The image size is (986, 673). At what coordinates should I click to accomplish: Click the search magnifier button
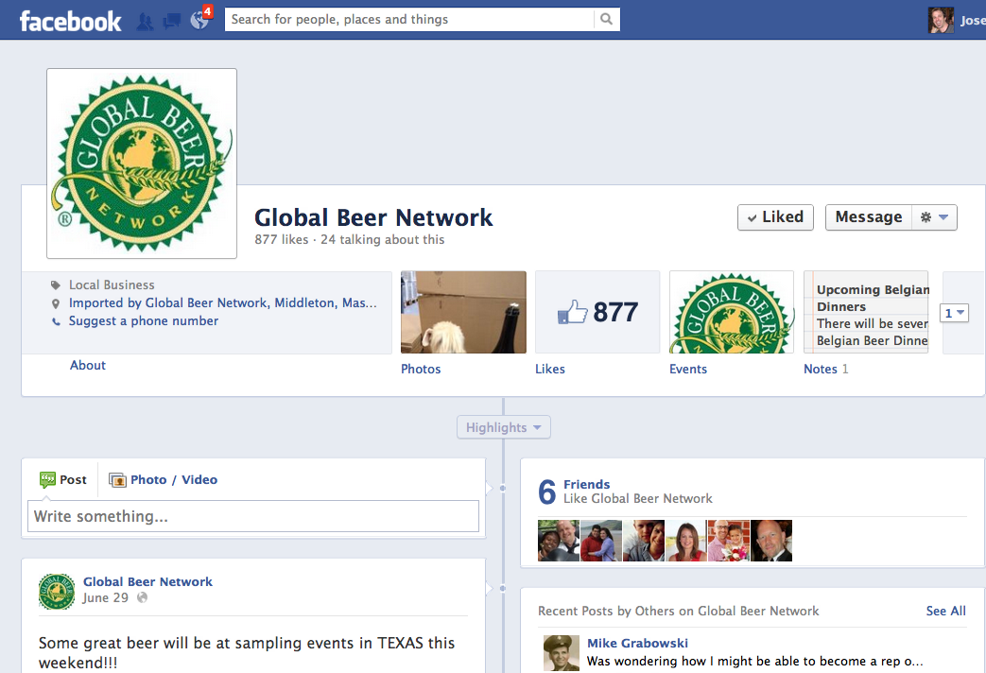coord(606,19)
